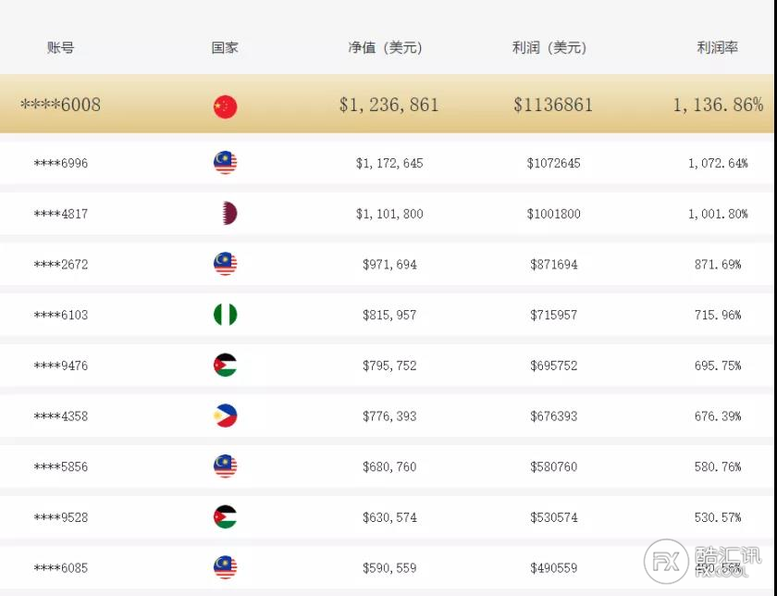Screen dimensions: 777x596
Task: Click the Jordan flag for account ****9476
Action: pyautogui.click(x=225, y=366)
